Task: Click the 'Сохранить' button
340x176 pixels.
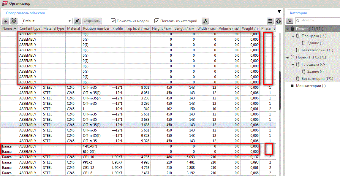Action: [x=92, y=21]
